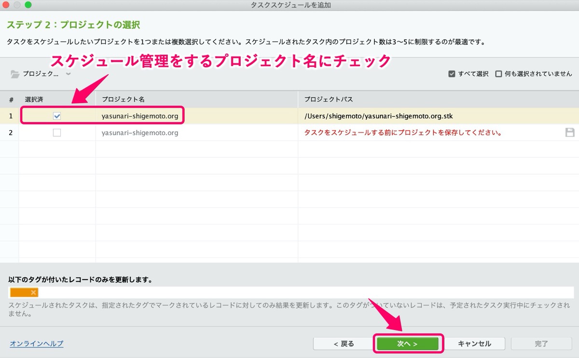Image resolution: width=579 pixels, height=358 pixels.
Task: Check the selection checkbox in row 2
Action: coord(57,133)
